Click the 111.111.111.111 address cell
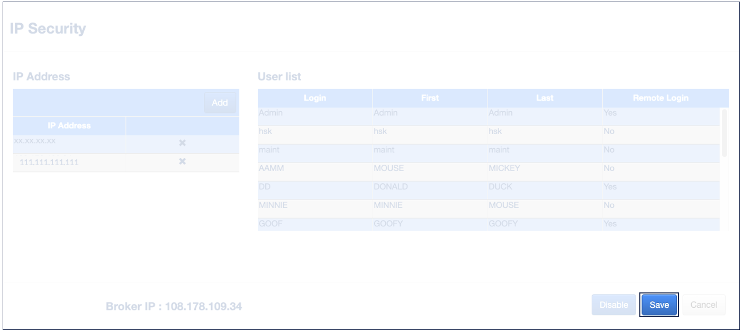 pyautogui.click(x=49, y=163)
